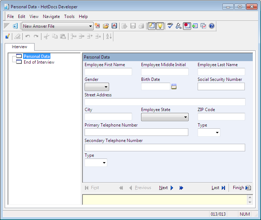Open the Gender dropdown
This screenshot has width=261, height=220.
[97, 87]
